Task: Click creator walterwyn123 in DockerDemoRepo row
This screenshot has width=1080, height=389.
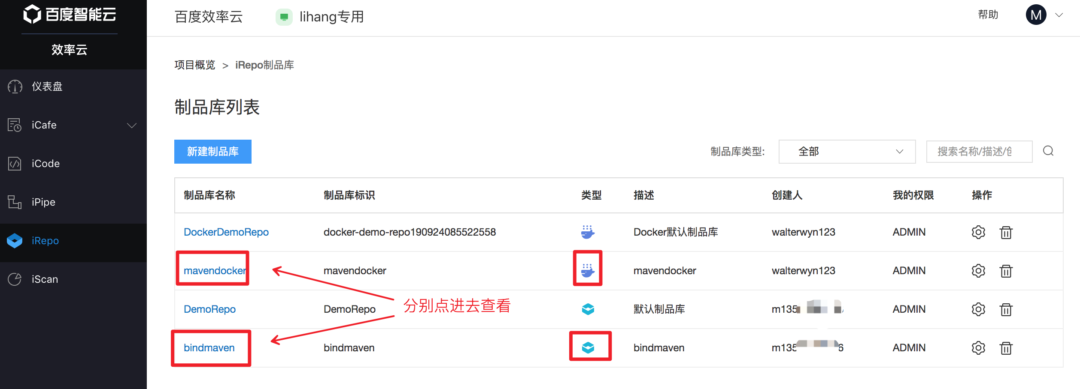Action: [804, 232]
